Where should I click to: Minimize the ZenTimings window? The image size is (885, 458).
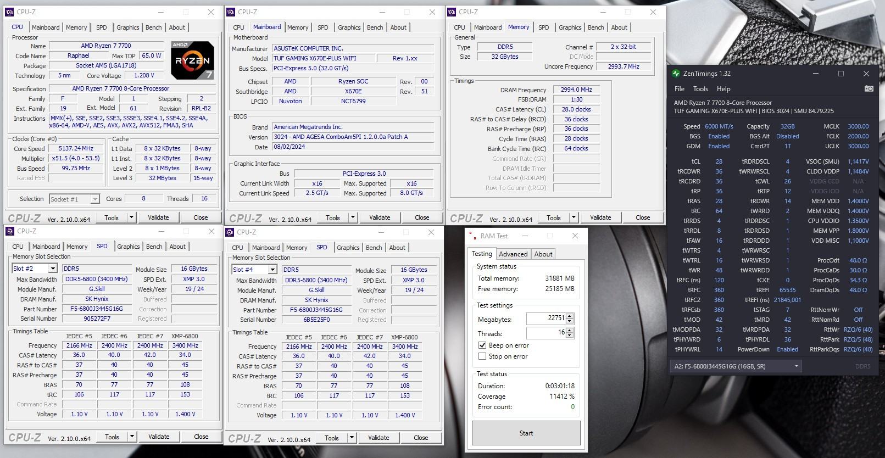(x=815, y=73)
